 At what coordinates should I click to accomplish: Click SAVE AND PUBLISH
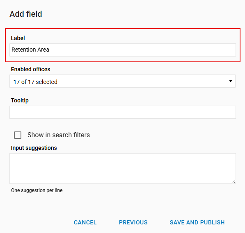197,222
